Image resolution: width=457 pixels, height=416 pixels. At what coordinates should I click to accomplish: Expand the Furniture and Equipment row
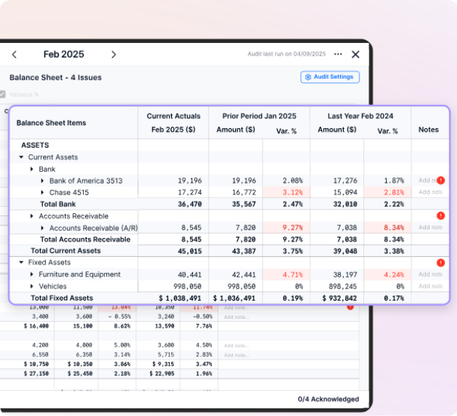pos(32,275)
